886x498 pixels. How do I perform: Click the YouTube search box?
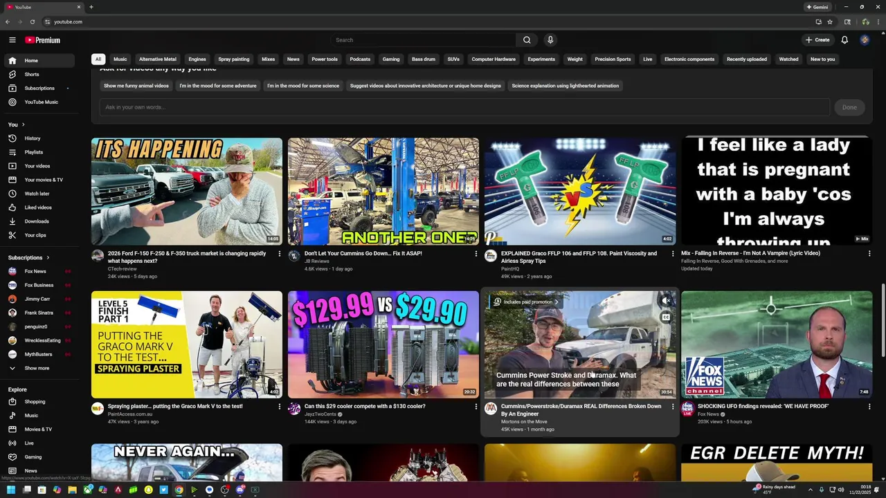tap(423, 40)
